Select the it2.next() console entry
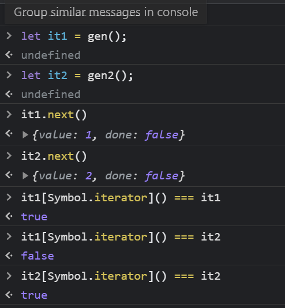 point(54,156)
